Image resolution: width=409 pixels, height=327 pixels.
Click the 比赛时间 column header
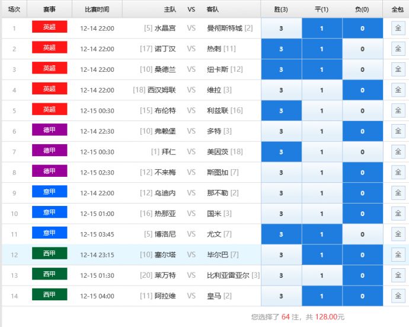click(97, 9)
